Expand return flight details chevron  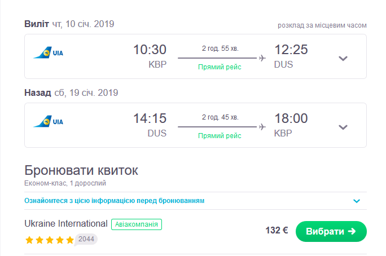(343, 127)
